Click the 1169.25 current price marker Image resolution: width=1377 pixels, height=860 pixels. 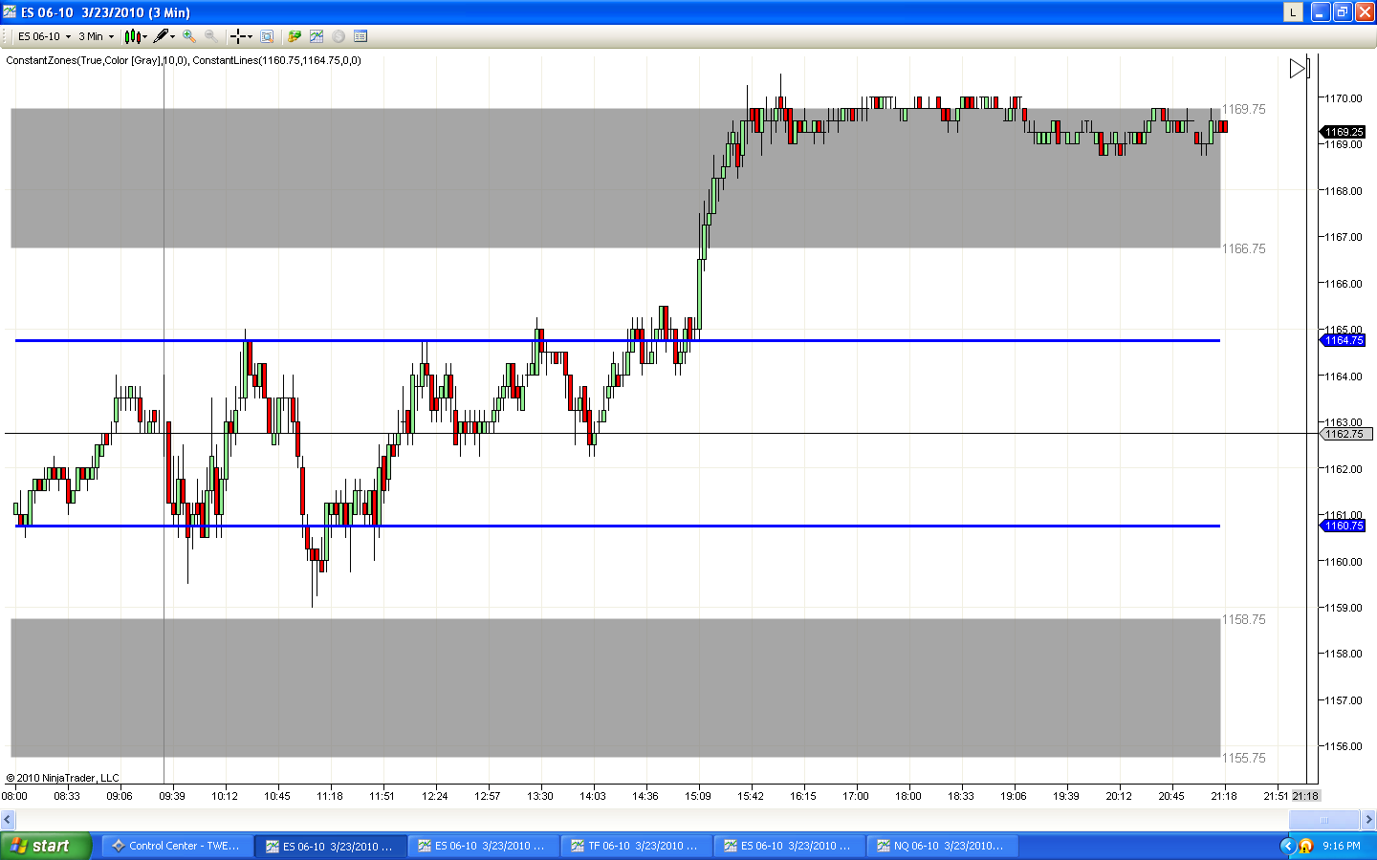pos(1344,132)
